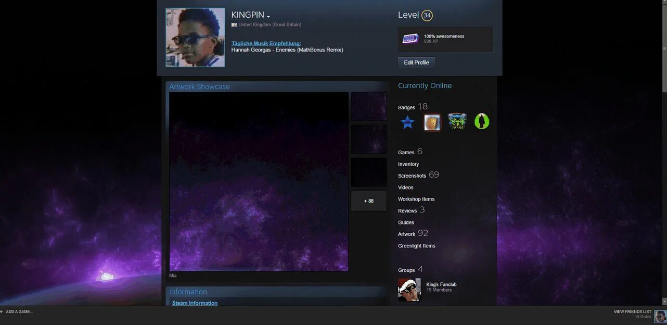The image size is (667, 325).
Task: Click the Hannah Georgas song title text
Action: (287, 50)
